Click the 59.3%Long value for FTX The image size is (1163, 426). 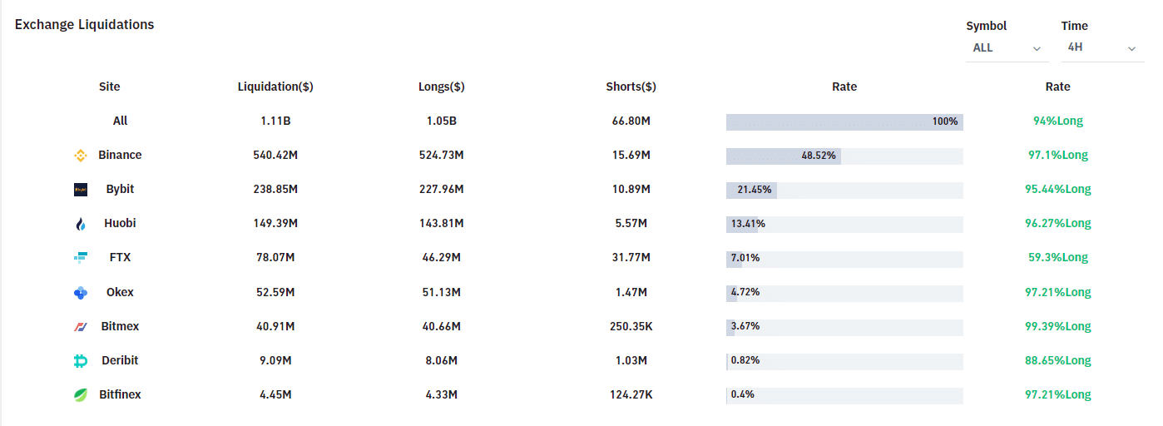pyautogui.click(x=1057, y=258)
